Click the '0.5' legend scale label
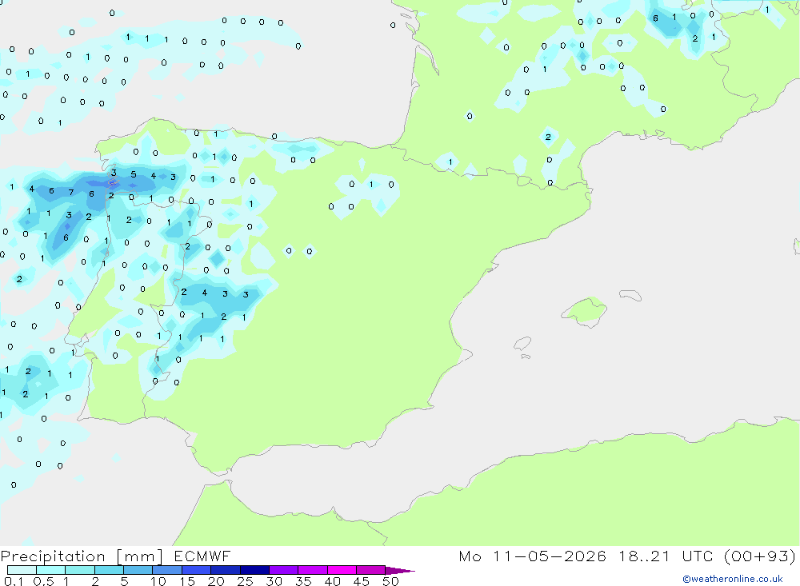 [x=43, y=581]
